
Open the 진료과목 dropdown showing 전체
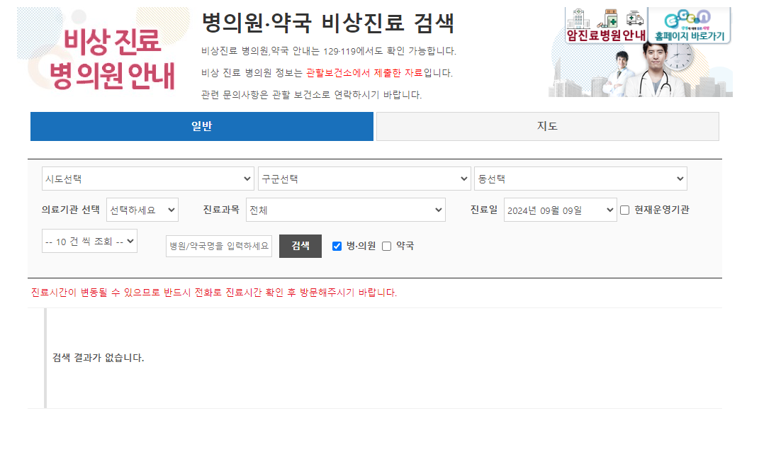click(345, 209)
